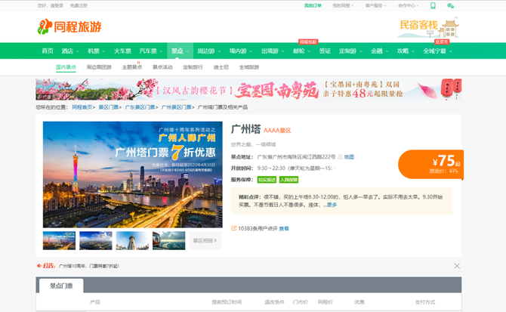The image size is (506, 312).
Task: Expand the 出境游 nav dropdown
Action: click(x=282, y=51)
